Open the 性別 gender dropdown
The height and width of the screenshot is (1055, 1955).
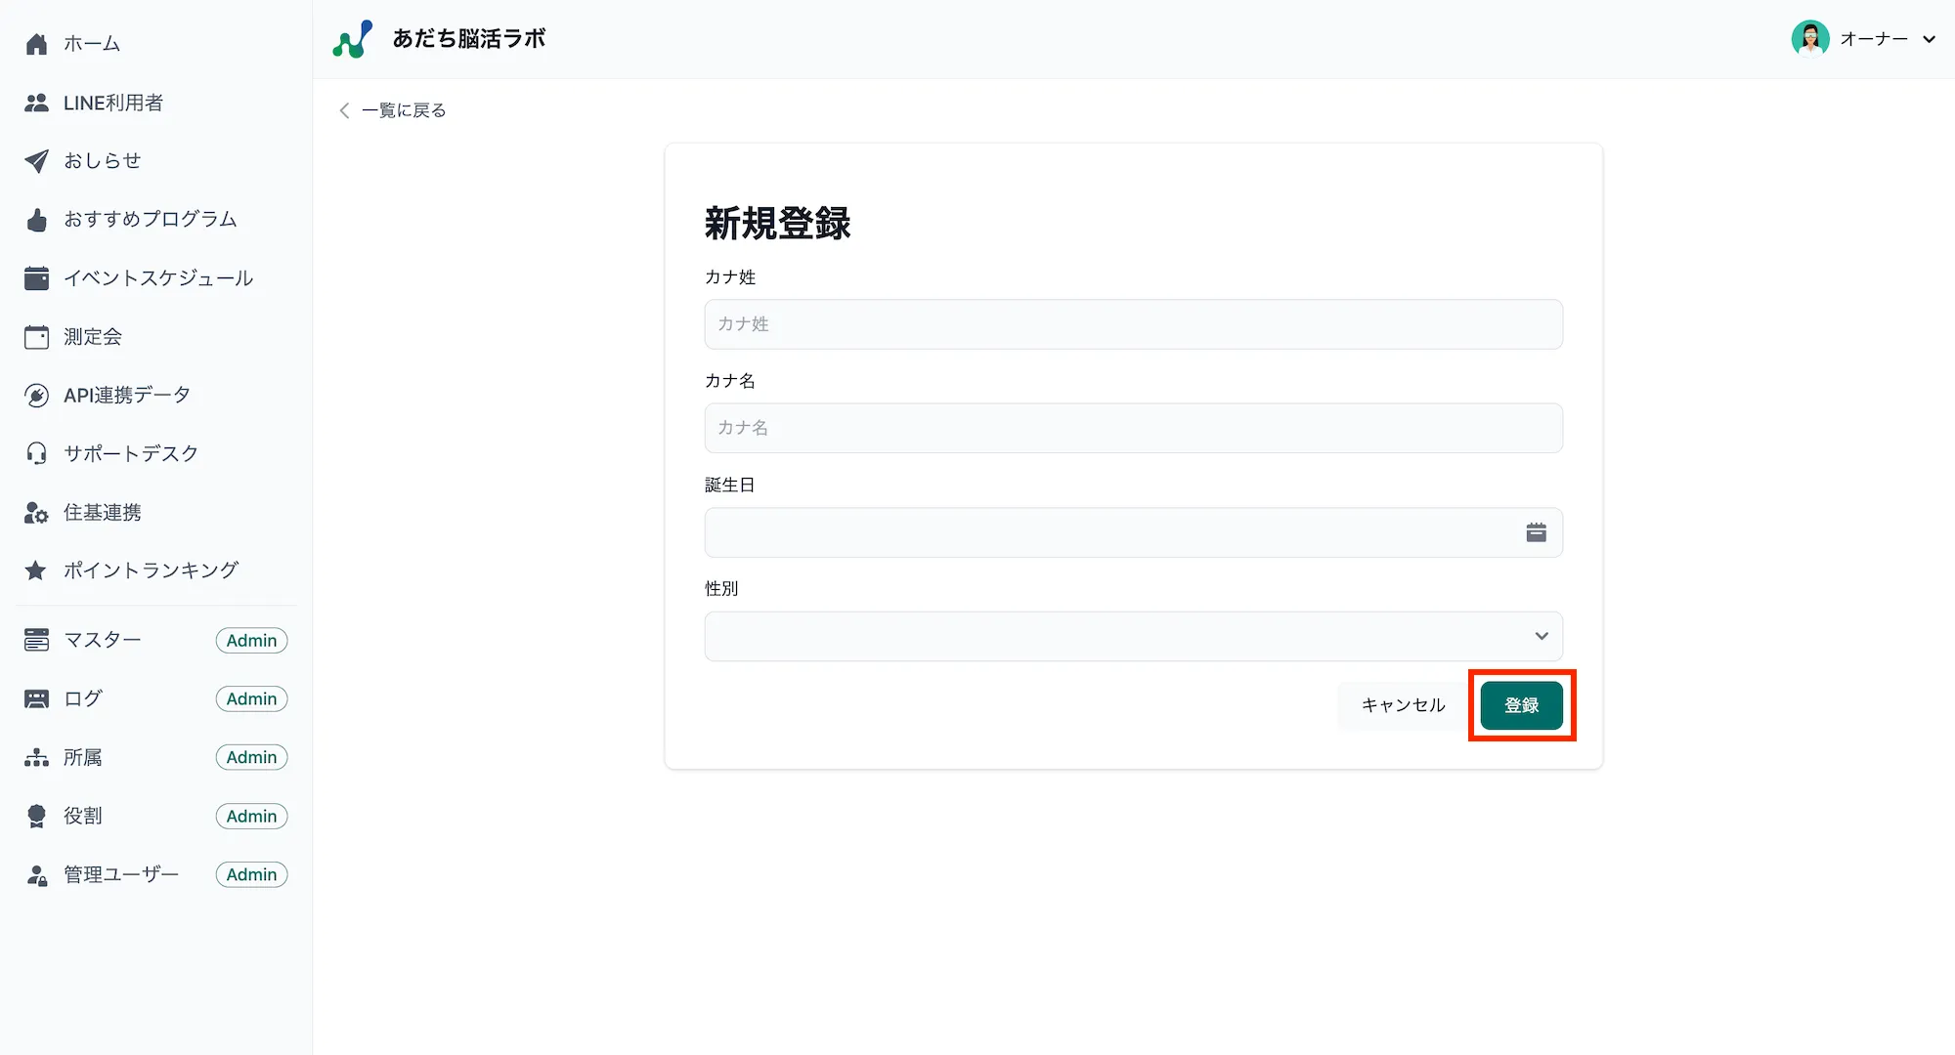[1133, 636]
